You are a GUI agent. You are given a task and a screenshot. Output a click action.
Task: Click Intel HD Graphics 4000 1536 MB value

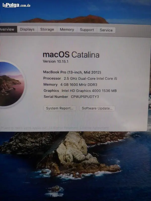point(89,91)
